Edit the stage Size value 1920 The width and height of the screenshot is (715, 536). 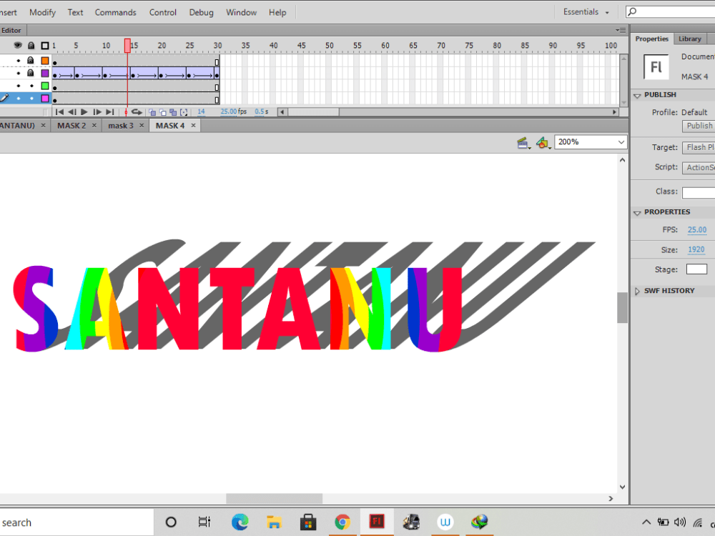[x=696, y=249]
